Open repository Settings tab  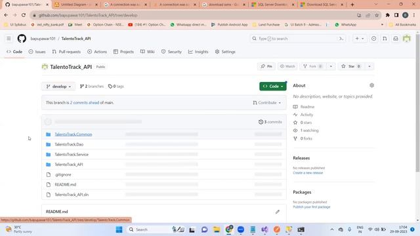point(225,52)
